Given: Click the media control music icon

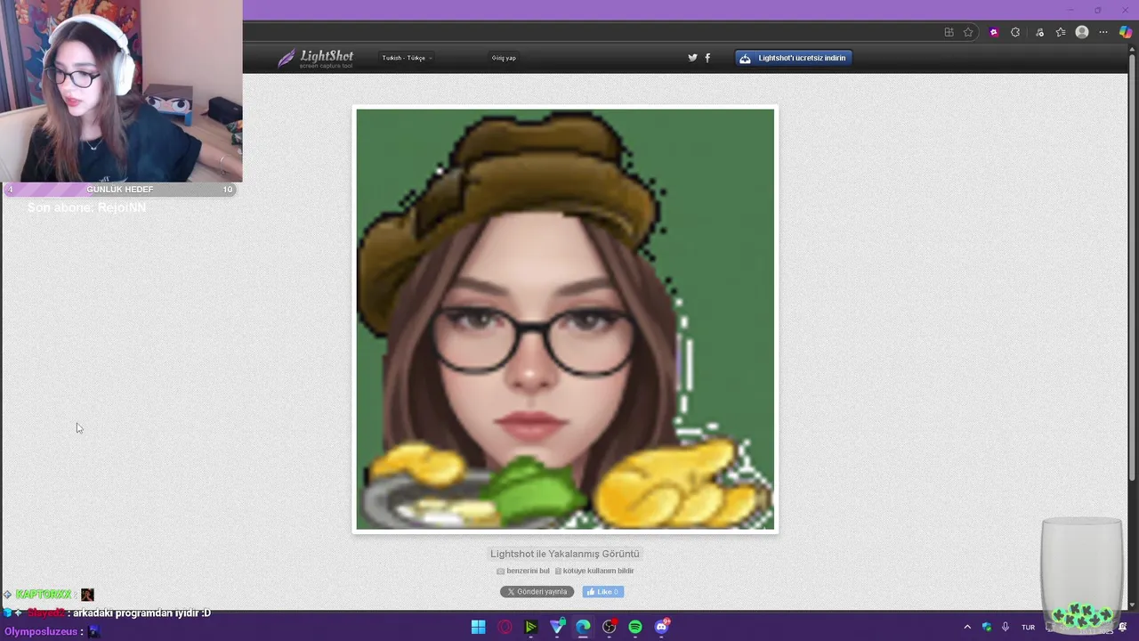Looking at the screenshot, I should click(x=1039, y=32).
